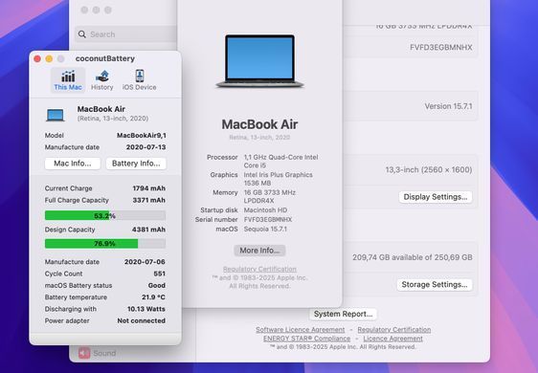Click 209,74 GB available of 250,69 GB

[413, 257]
